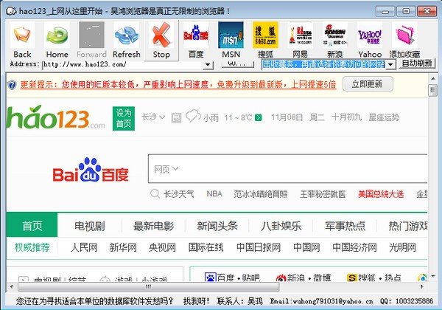Click the 权威推荐 label
Image resolution: width=442 pixels, height=310 pixels.
tap(32, 247)
